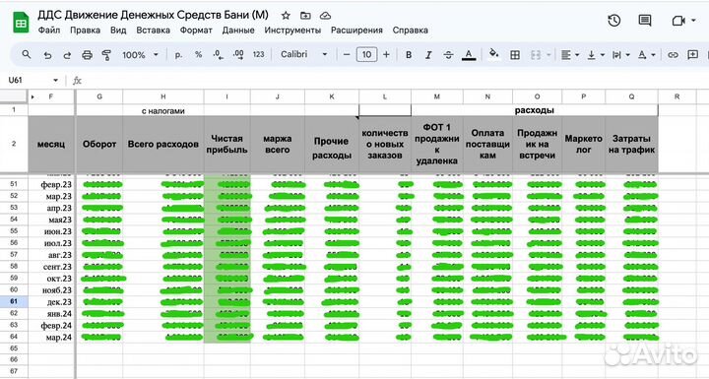Select column G header
Screen dimensions: 709x379
pos(99,96)
